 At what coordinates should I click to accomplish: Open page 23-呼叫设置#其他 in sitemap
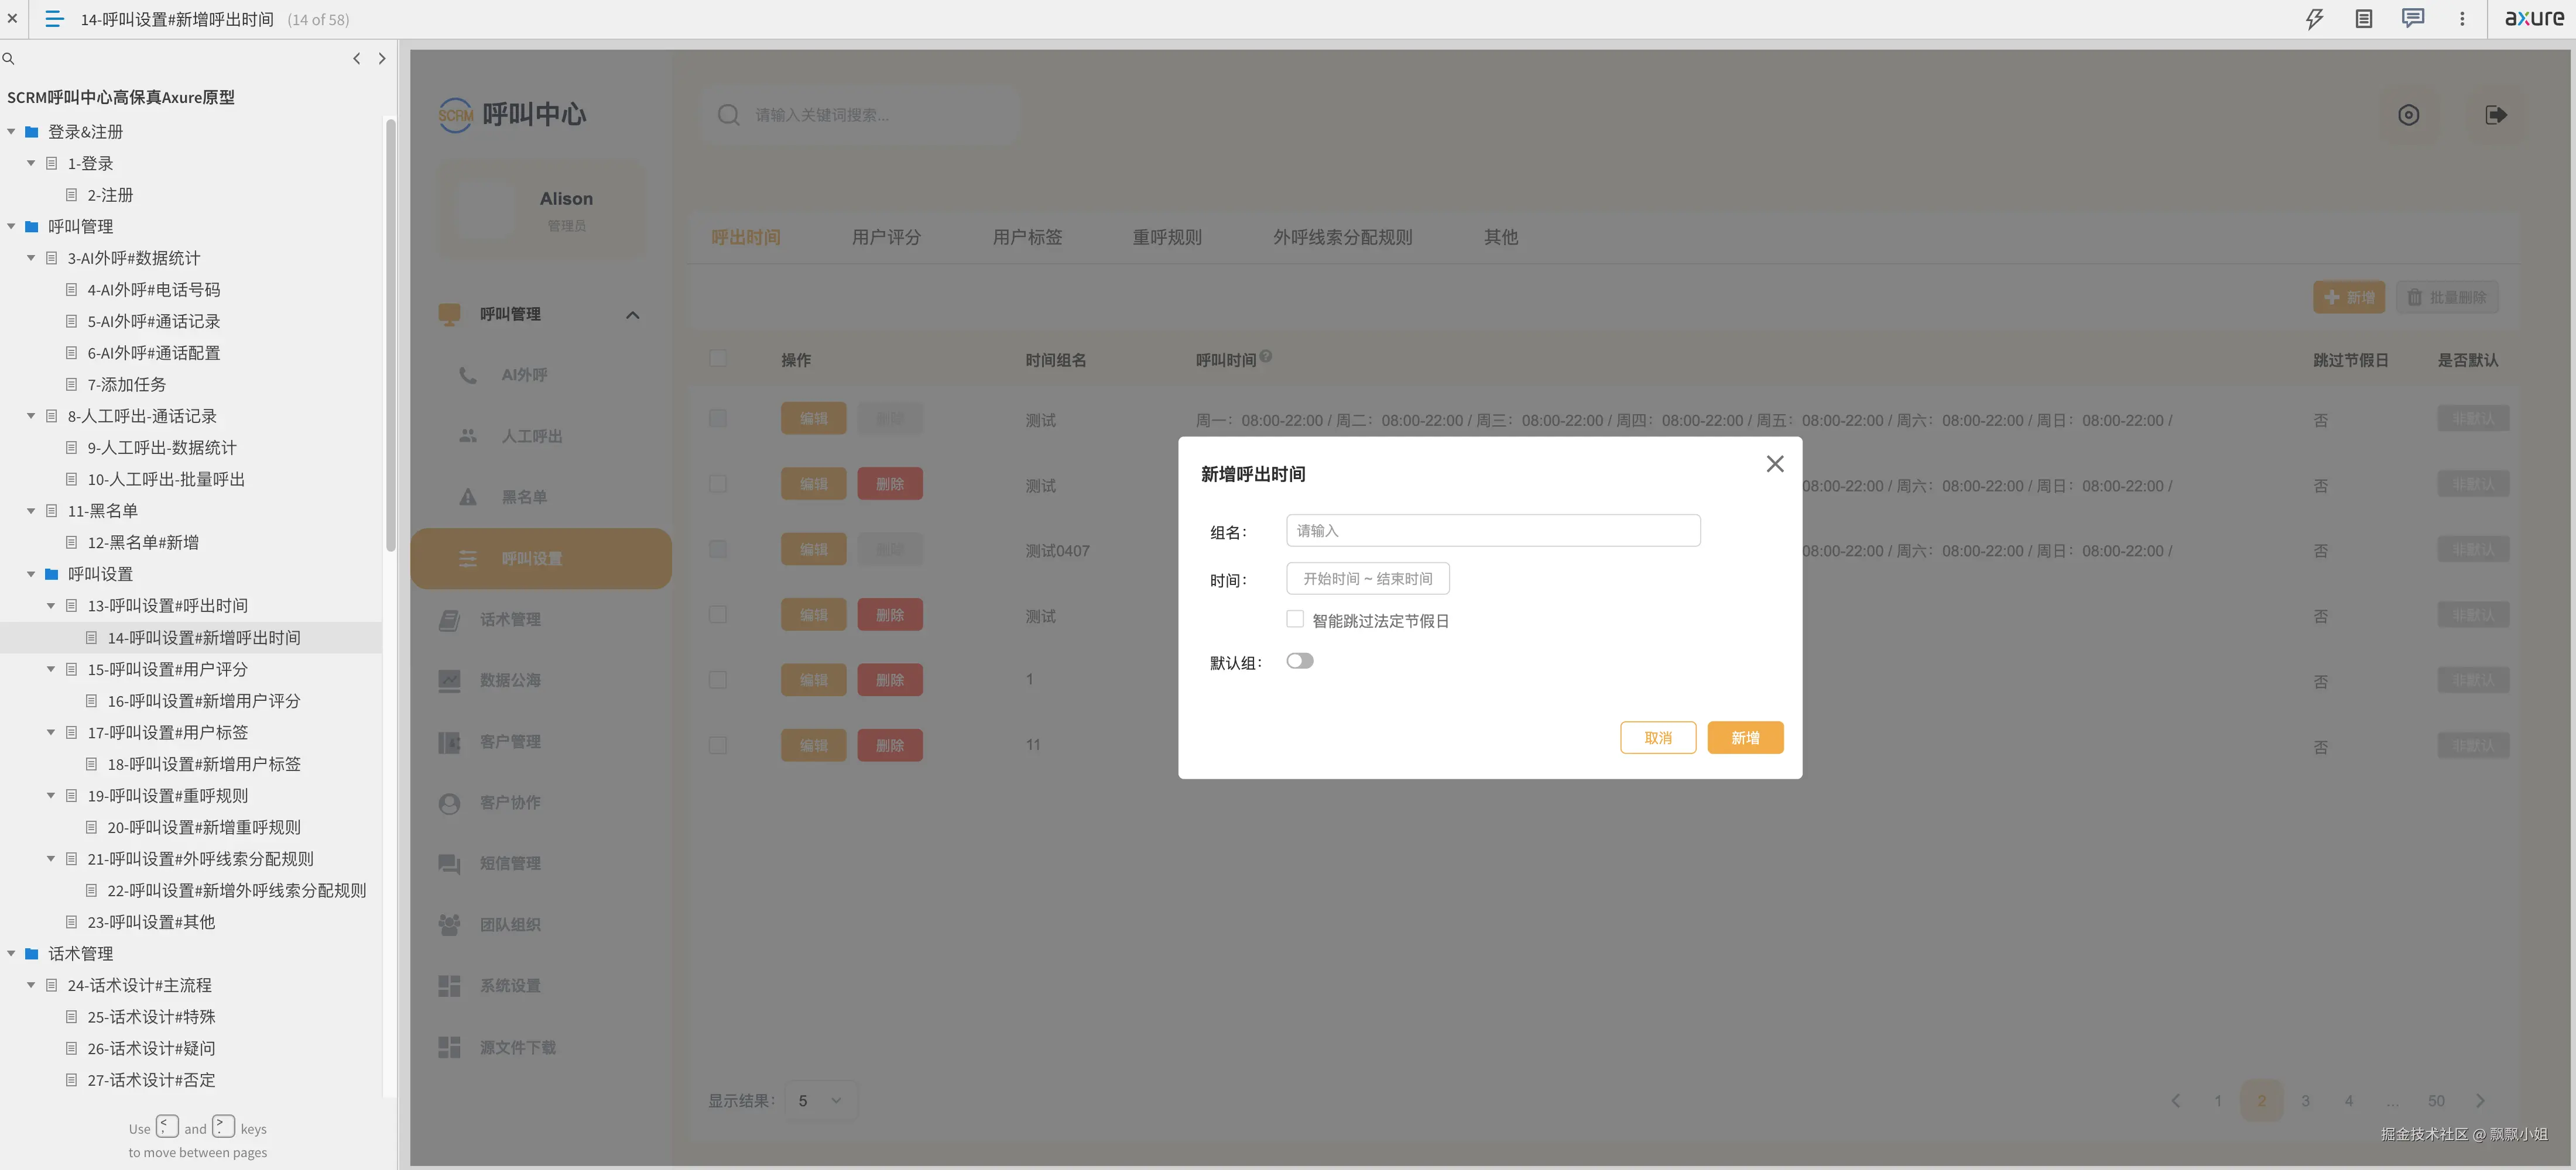[x=151, y=922]
